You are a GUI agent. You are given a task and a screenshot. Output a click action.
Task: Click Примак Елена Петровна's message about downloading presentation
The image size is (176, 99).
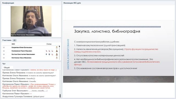click(x=28, y=73)
